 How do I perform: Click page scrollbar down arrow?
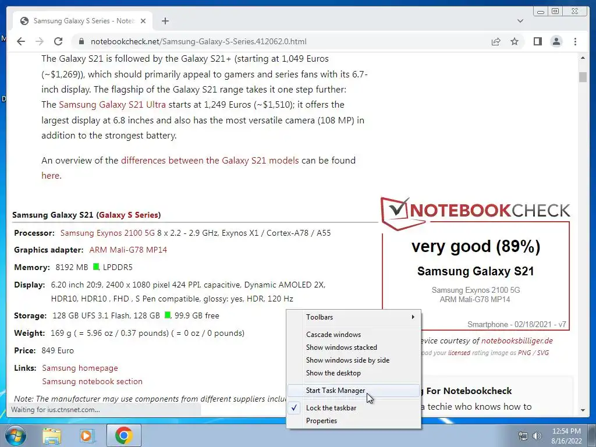pos(583,410)
